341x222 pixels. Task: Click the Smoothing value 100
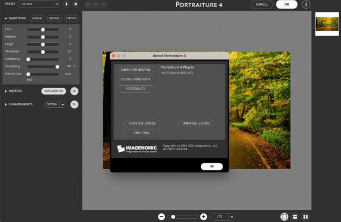click(x=69, y=66)
